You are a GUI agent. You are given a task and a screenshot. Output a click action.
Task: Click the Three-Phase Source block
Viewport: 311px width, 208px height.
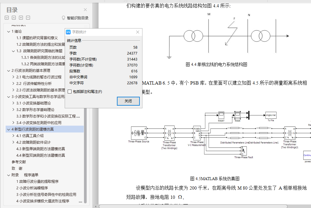pos(139,133)
